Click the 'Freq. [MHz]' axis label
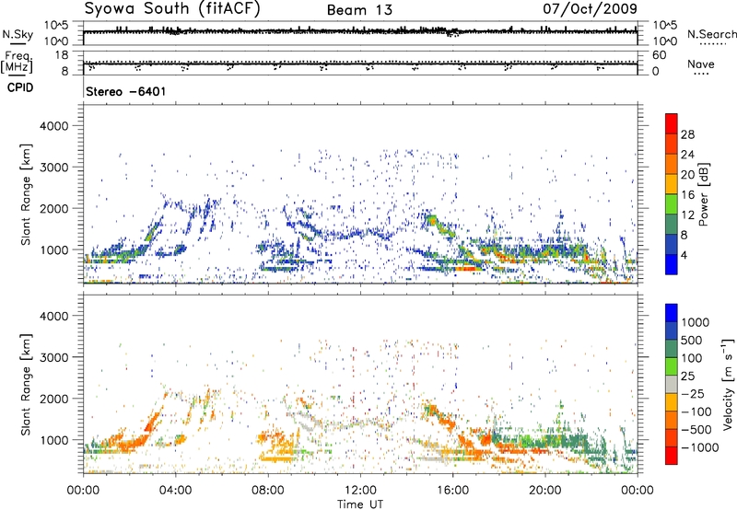The height and width of the screenshot is (510, 737). coord(17,62)
